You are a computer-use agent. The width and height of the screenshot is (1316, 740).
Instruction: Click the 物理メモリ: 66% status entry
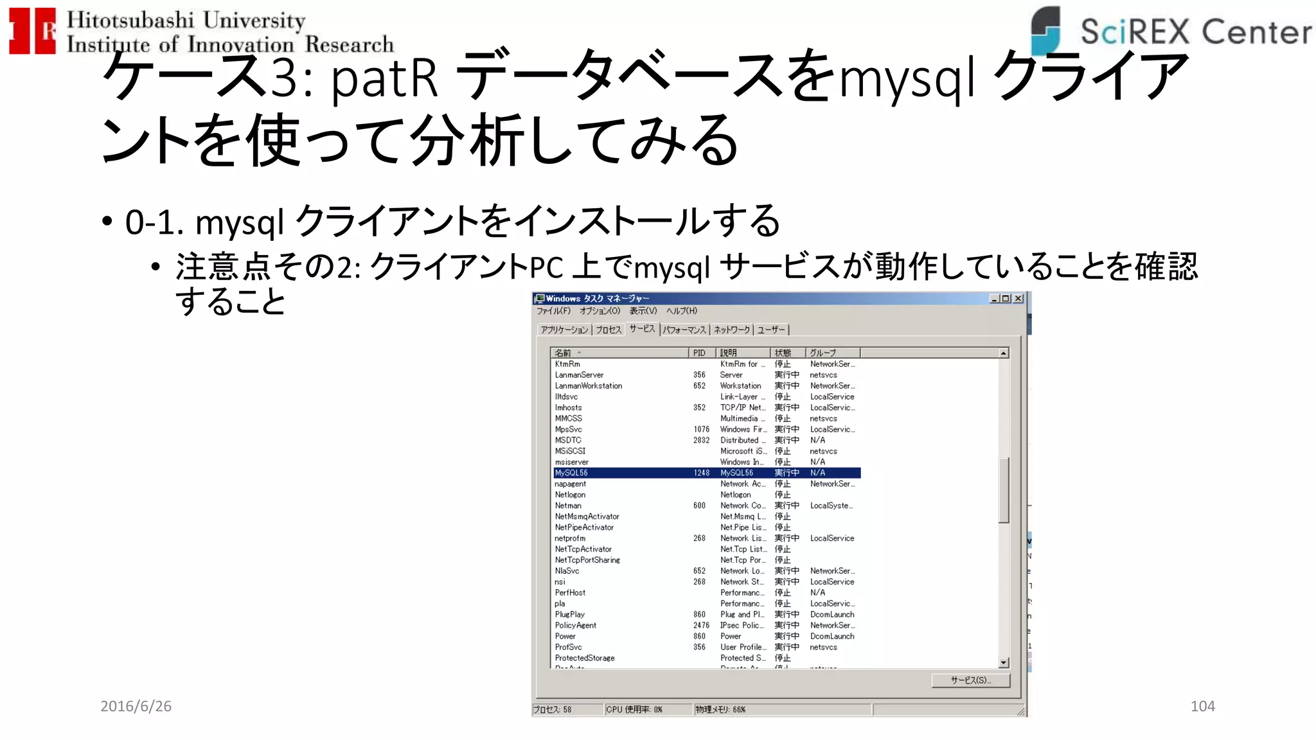(783, 710)
